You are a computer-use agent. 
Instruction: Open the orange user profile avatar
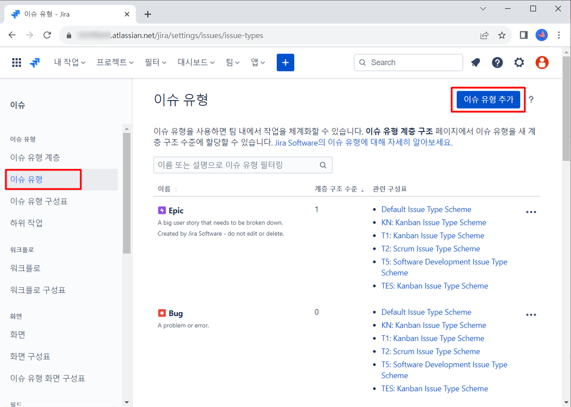[542, 63]
